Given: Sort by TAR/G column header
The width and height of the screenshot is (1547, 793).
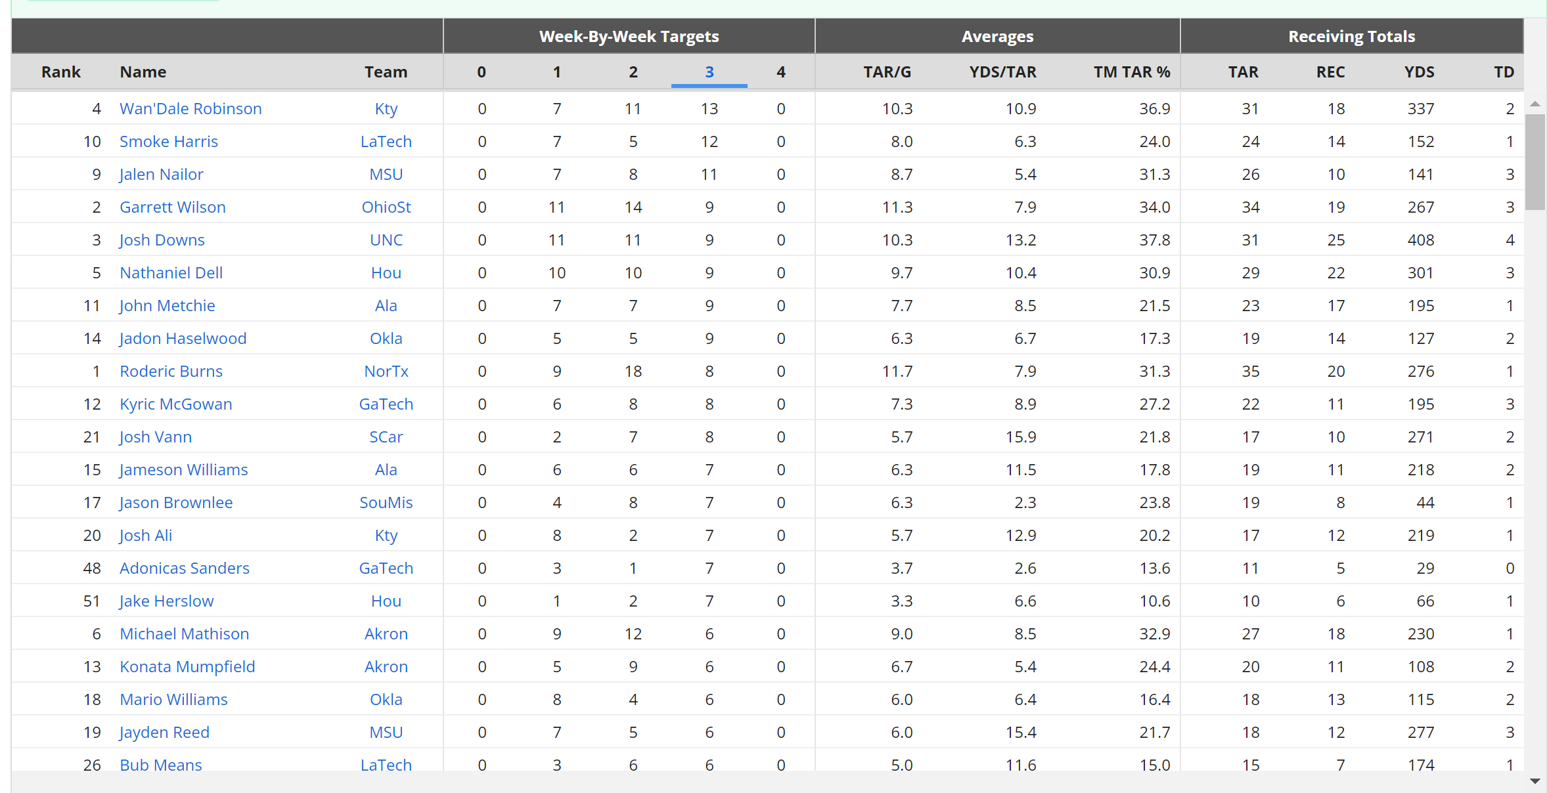Looking at the screenshot, I should [x=887, y=72].
